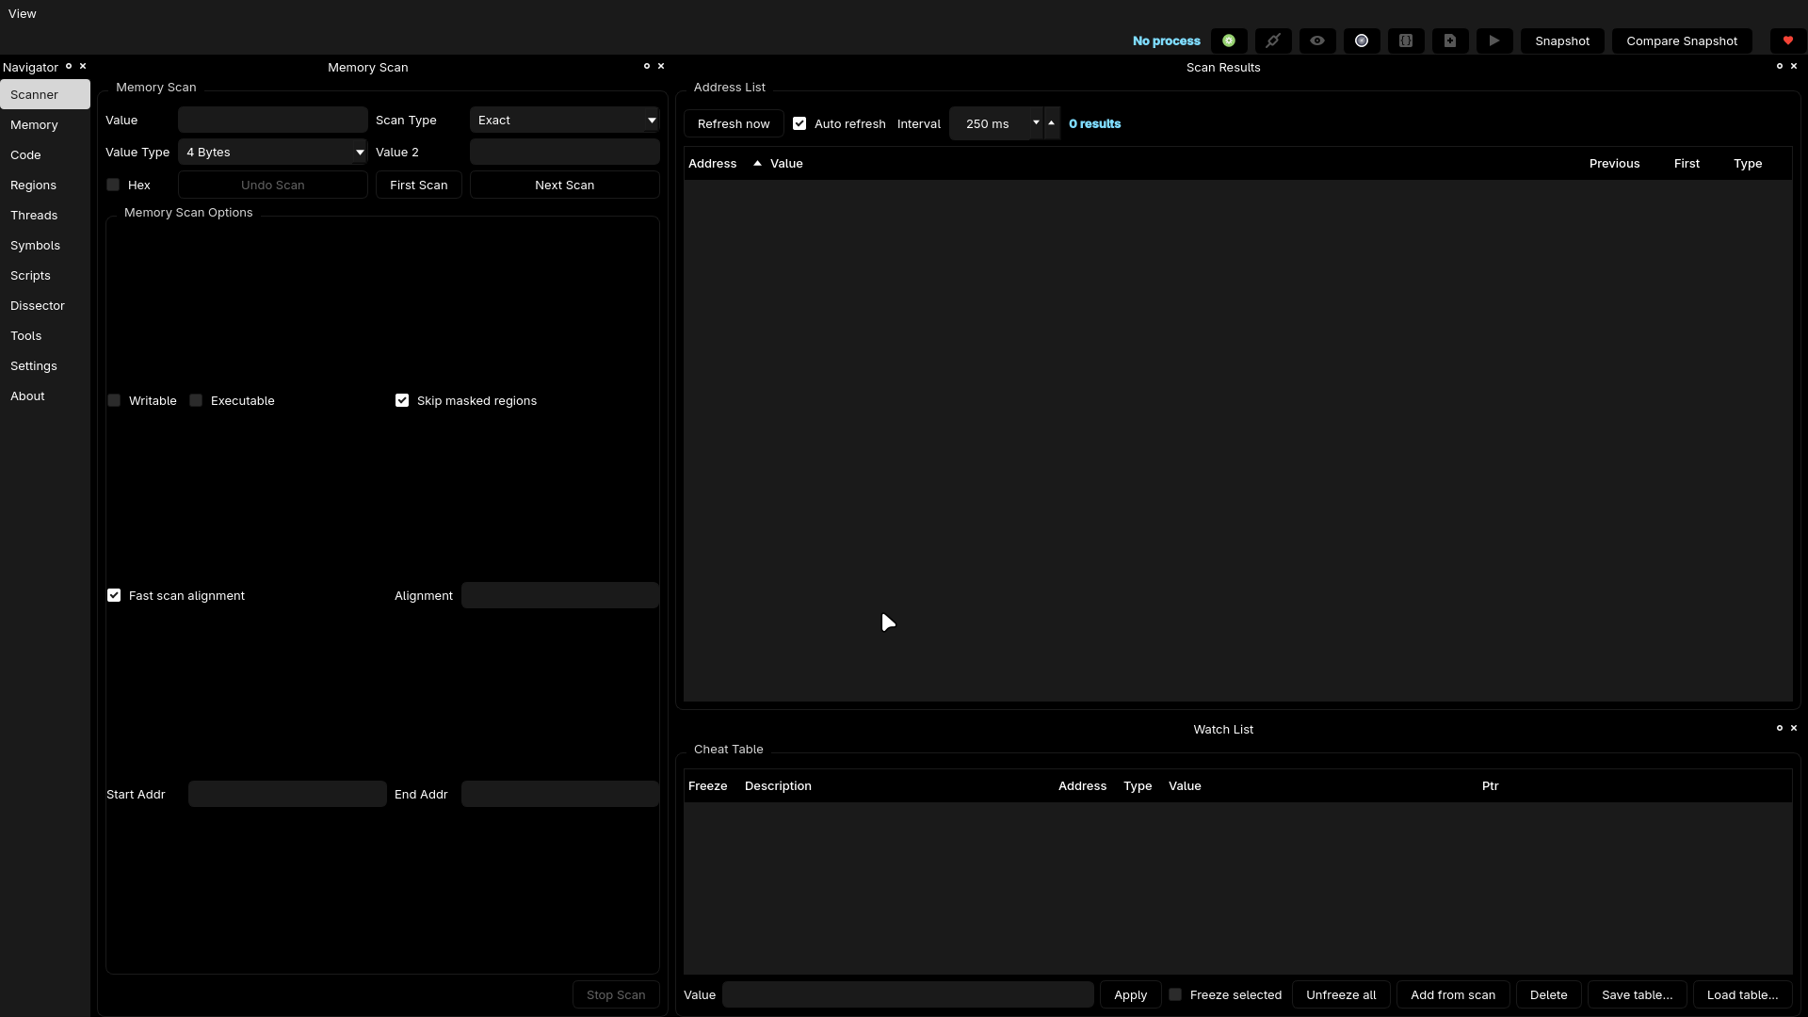1808x1017 pixels.
Task: Close the Watch List panel
Action: tap(1794, 728)
